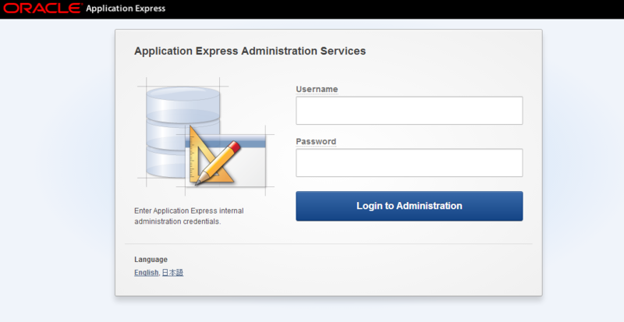Screen dimensions: 624x322
Task: Switch language to Japanese 日本語
Action: click(172, 273)
